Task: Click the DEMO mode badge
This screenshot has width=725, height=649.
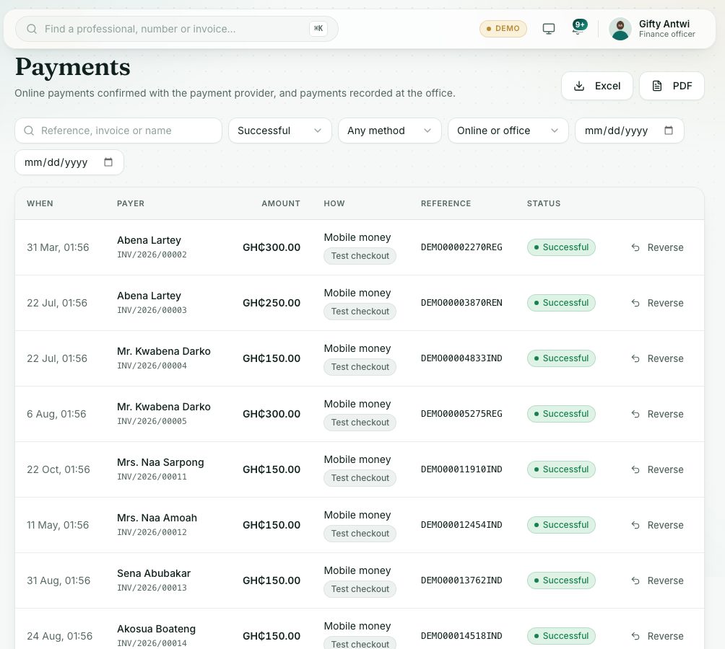Action: click(x=503, y=29)
